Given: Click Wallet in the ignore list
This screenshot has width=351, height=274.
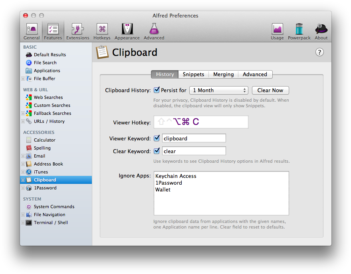Looking at the screenshot, I should (163, 190).
